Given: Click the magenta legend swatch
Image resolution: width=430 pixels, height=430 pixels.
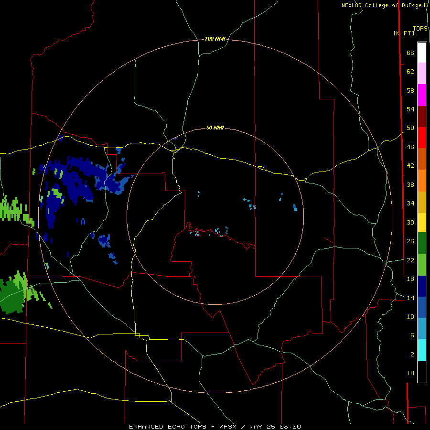Looking at the screenshot, I should point(422,95).
